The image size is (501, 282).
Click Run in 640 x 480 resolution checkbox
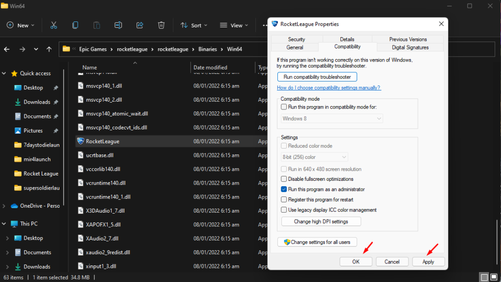point(284,169)
